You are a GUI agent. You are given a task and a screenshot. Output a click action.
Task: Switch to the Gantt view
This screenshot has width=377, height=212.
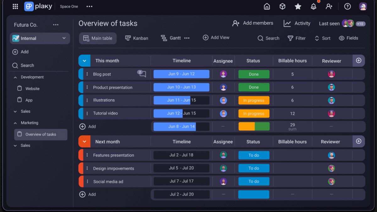click(171, 38)
